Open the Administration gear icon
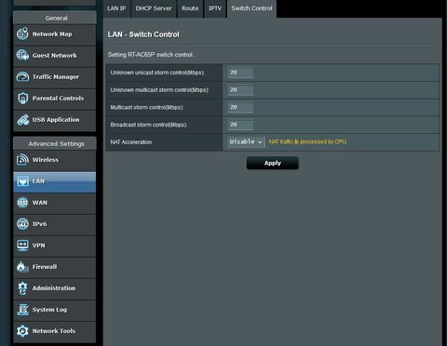 point(22,288)
